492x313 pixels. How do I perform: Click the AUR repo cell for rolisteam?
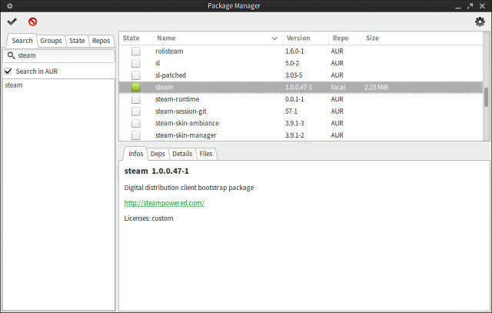tap(337, 52)
